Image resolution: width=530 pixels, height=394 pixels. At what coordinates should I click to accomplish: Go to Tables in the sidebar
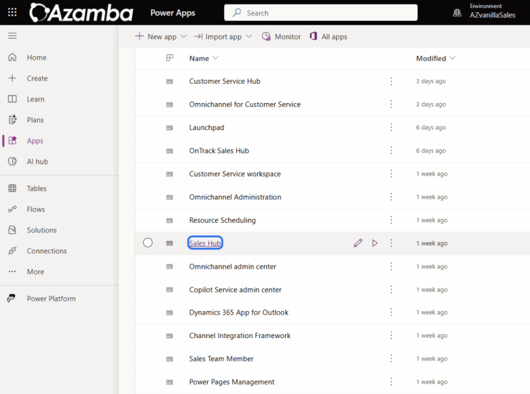click(x=36, y=188)
